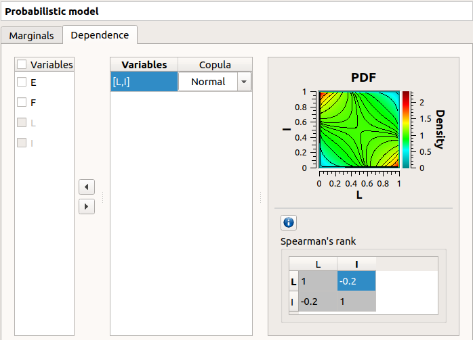Click the Copula column header
473x340 pixels.
click(x=215, y=65)
